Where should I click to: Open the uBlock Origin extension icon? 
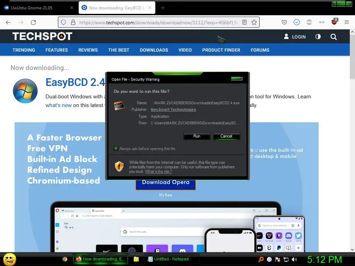334,22
